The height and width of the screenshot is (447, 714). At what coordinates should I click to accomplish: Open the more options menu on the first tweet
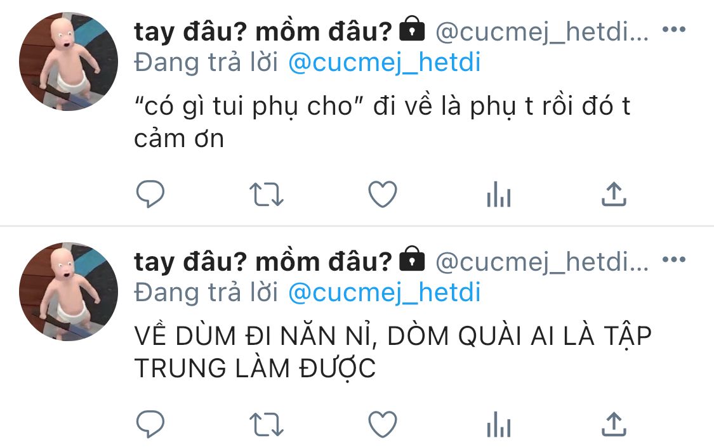tap(674, 30)
